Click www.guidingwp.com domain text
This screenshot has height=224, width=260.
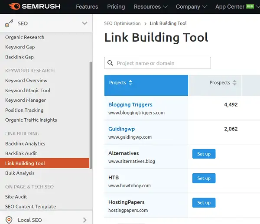(130, 137)
